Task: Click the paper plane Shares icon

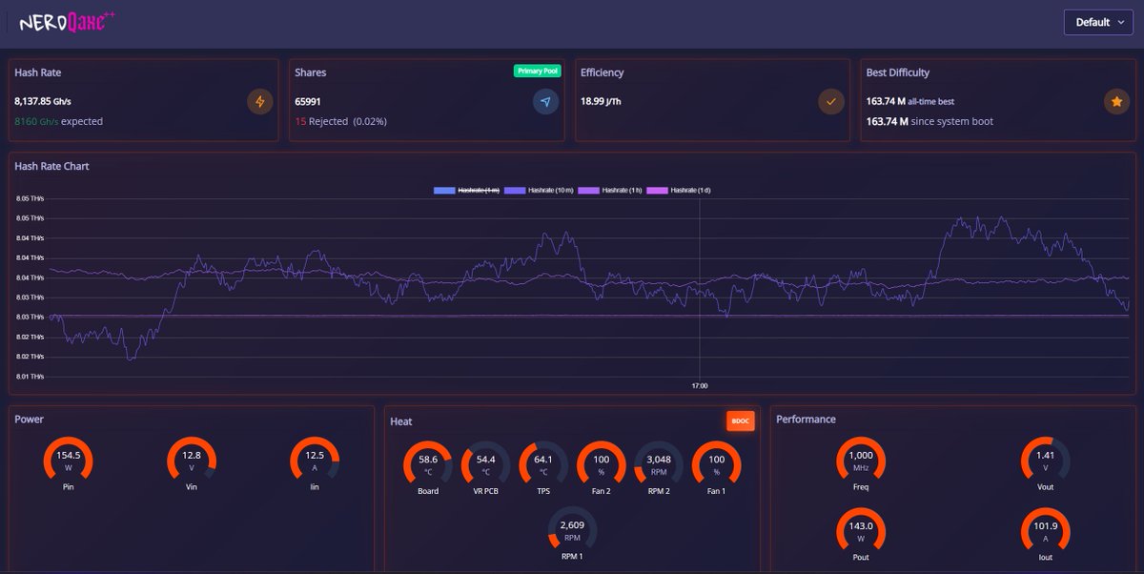Action: click(545, 101)
